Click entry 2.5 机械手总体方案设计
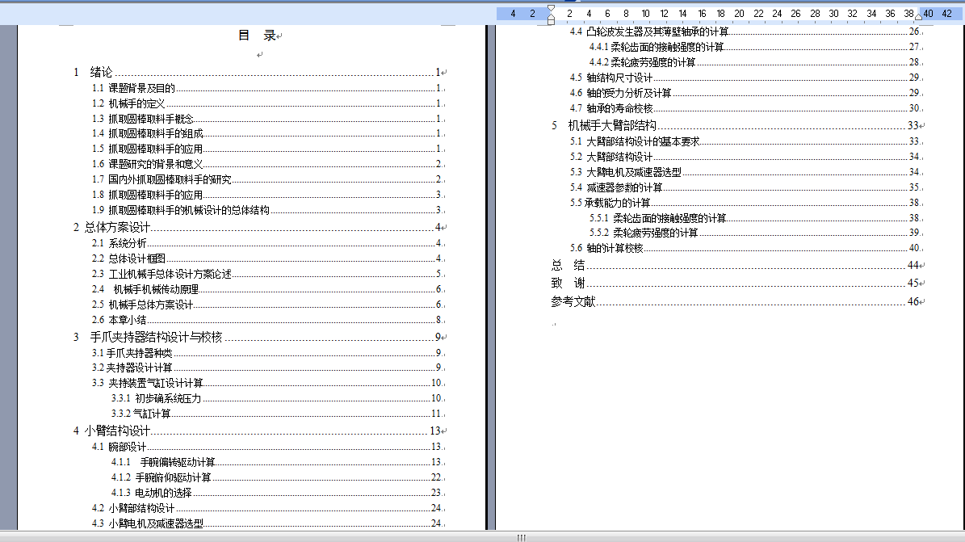965x542 pixels. pyautogui.click(x=267, y=305)
